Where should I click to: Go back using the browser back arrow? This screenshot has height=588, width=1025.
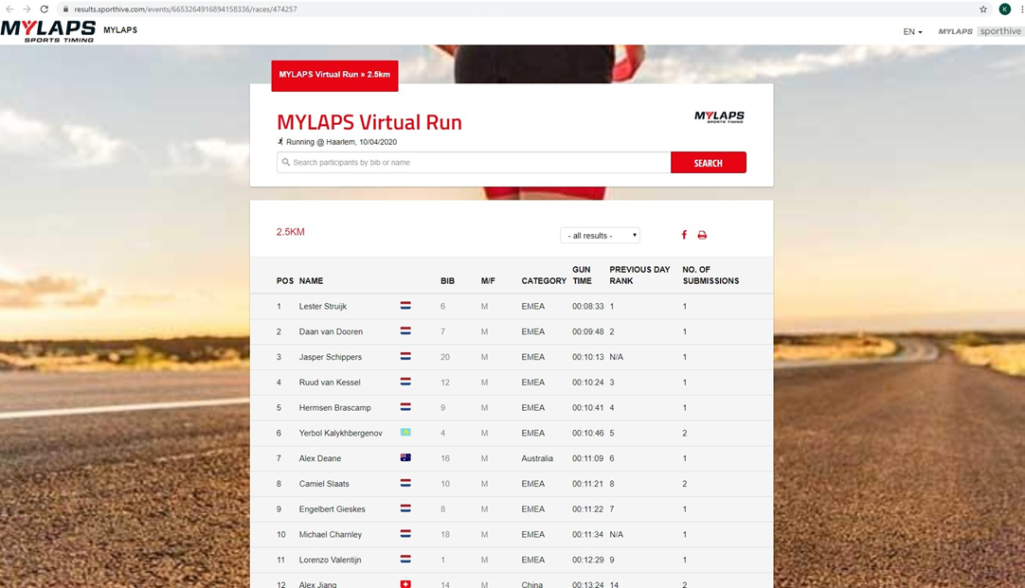coord(9,9)
